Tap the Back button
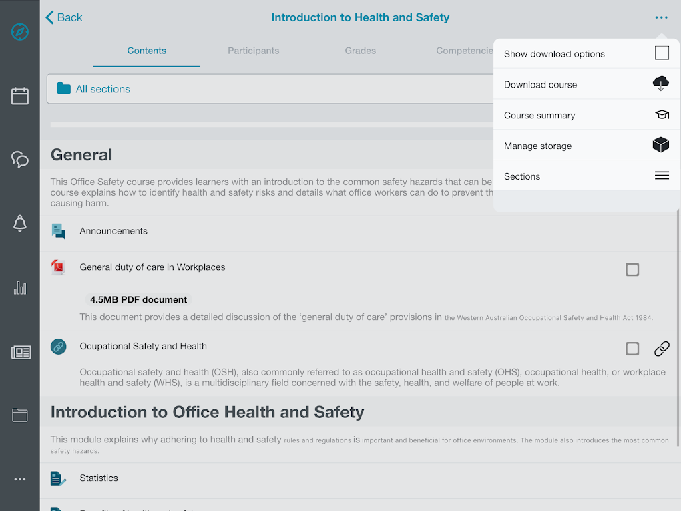 [x=63, y=17]
